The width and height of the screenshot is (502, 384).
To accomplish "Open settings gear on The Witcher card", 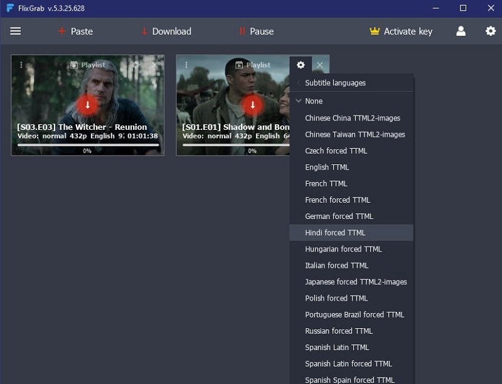I will (x=136, y=65).
